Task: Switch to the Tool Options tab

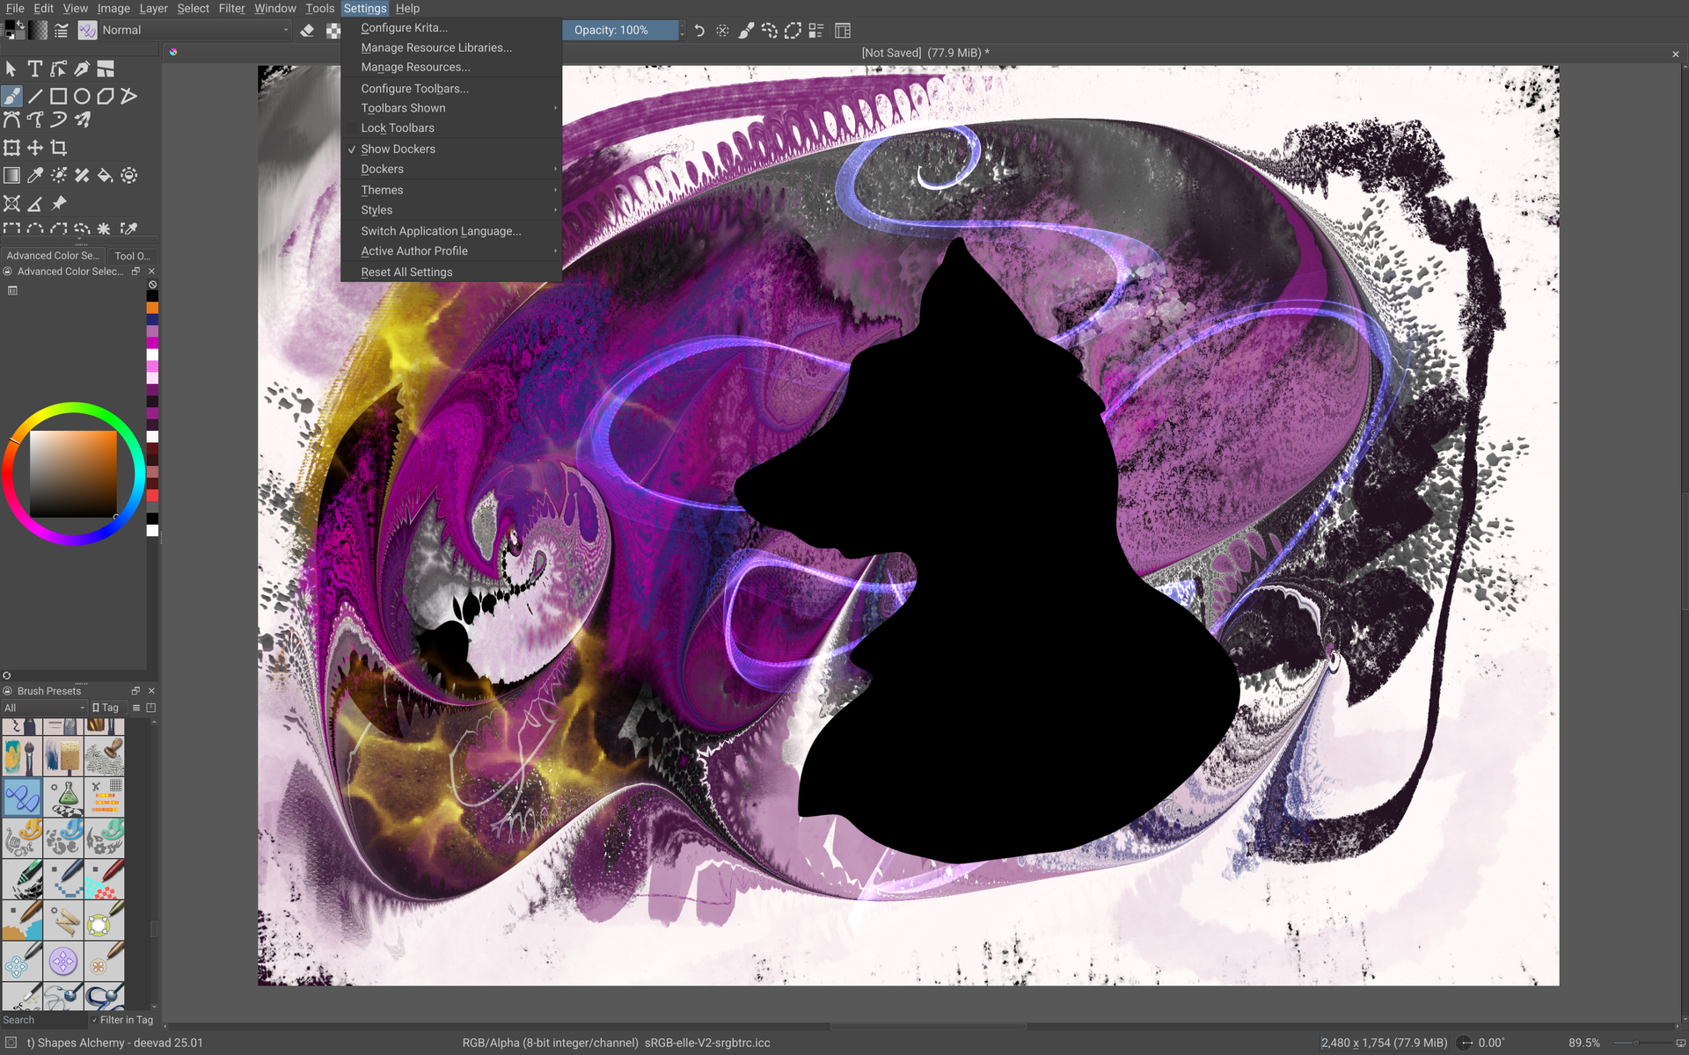Action: click(x=131, y=256)
